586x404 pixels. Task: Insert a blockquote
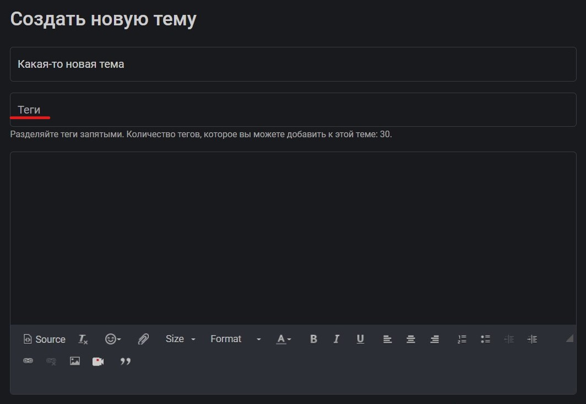pyautogui.click(x=126, y=362)
